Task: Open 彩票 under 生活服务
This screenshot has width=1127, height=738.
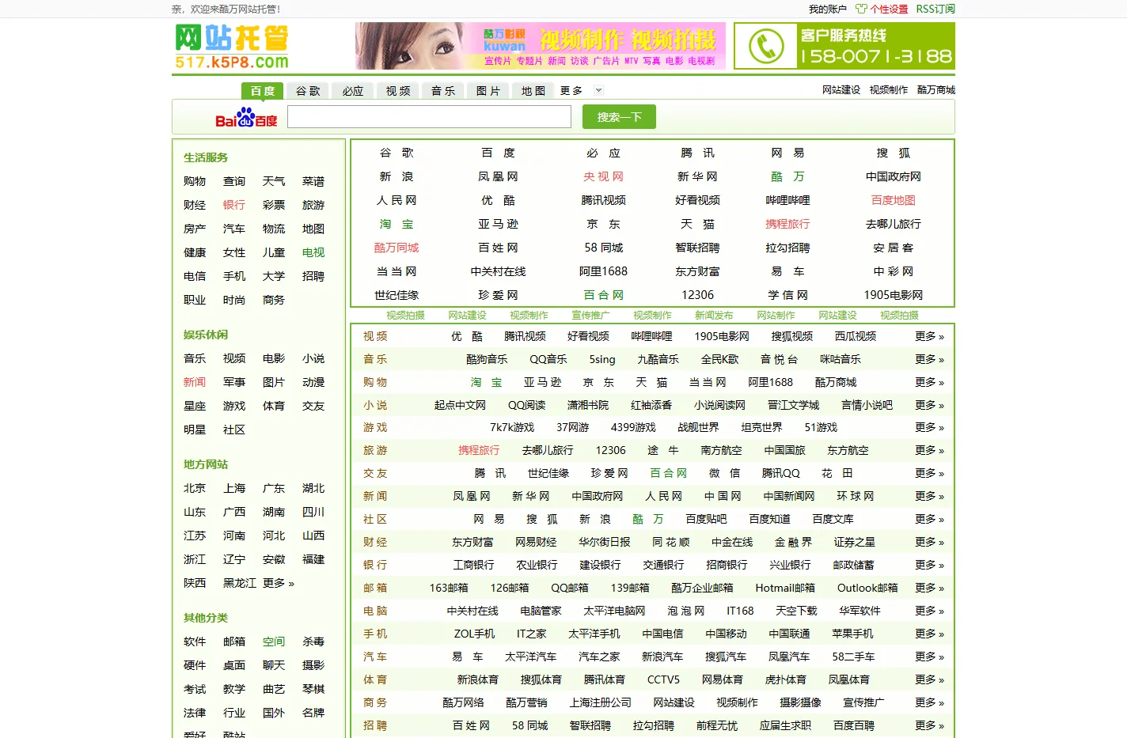Action: (274, 205)
